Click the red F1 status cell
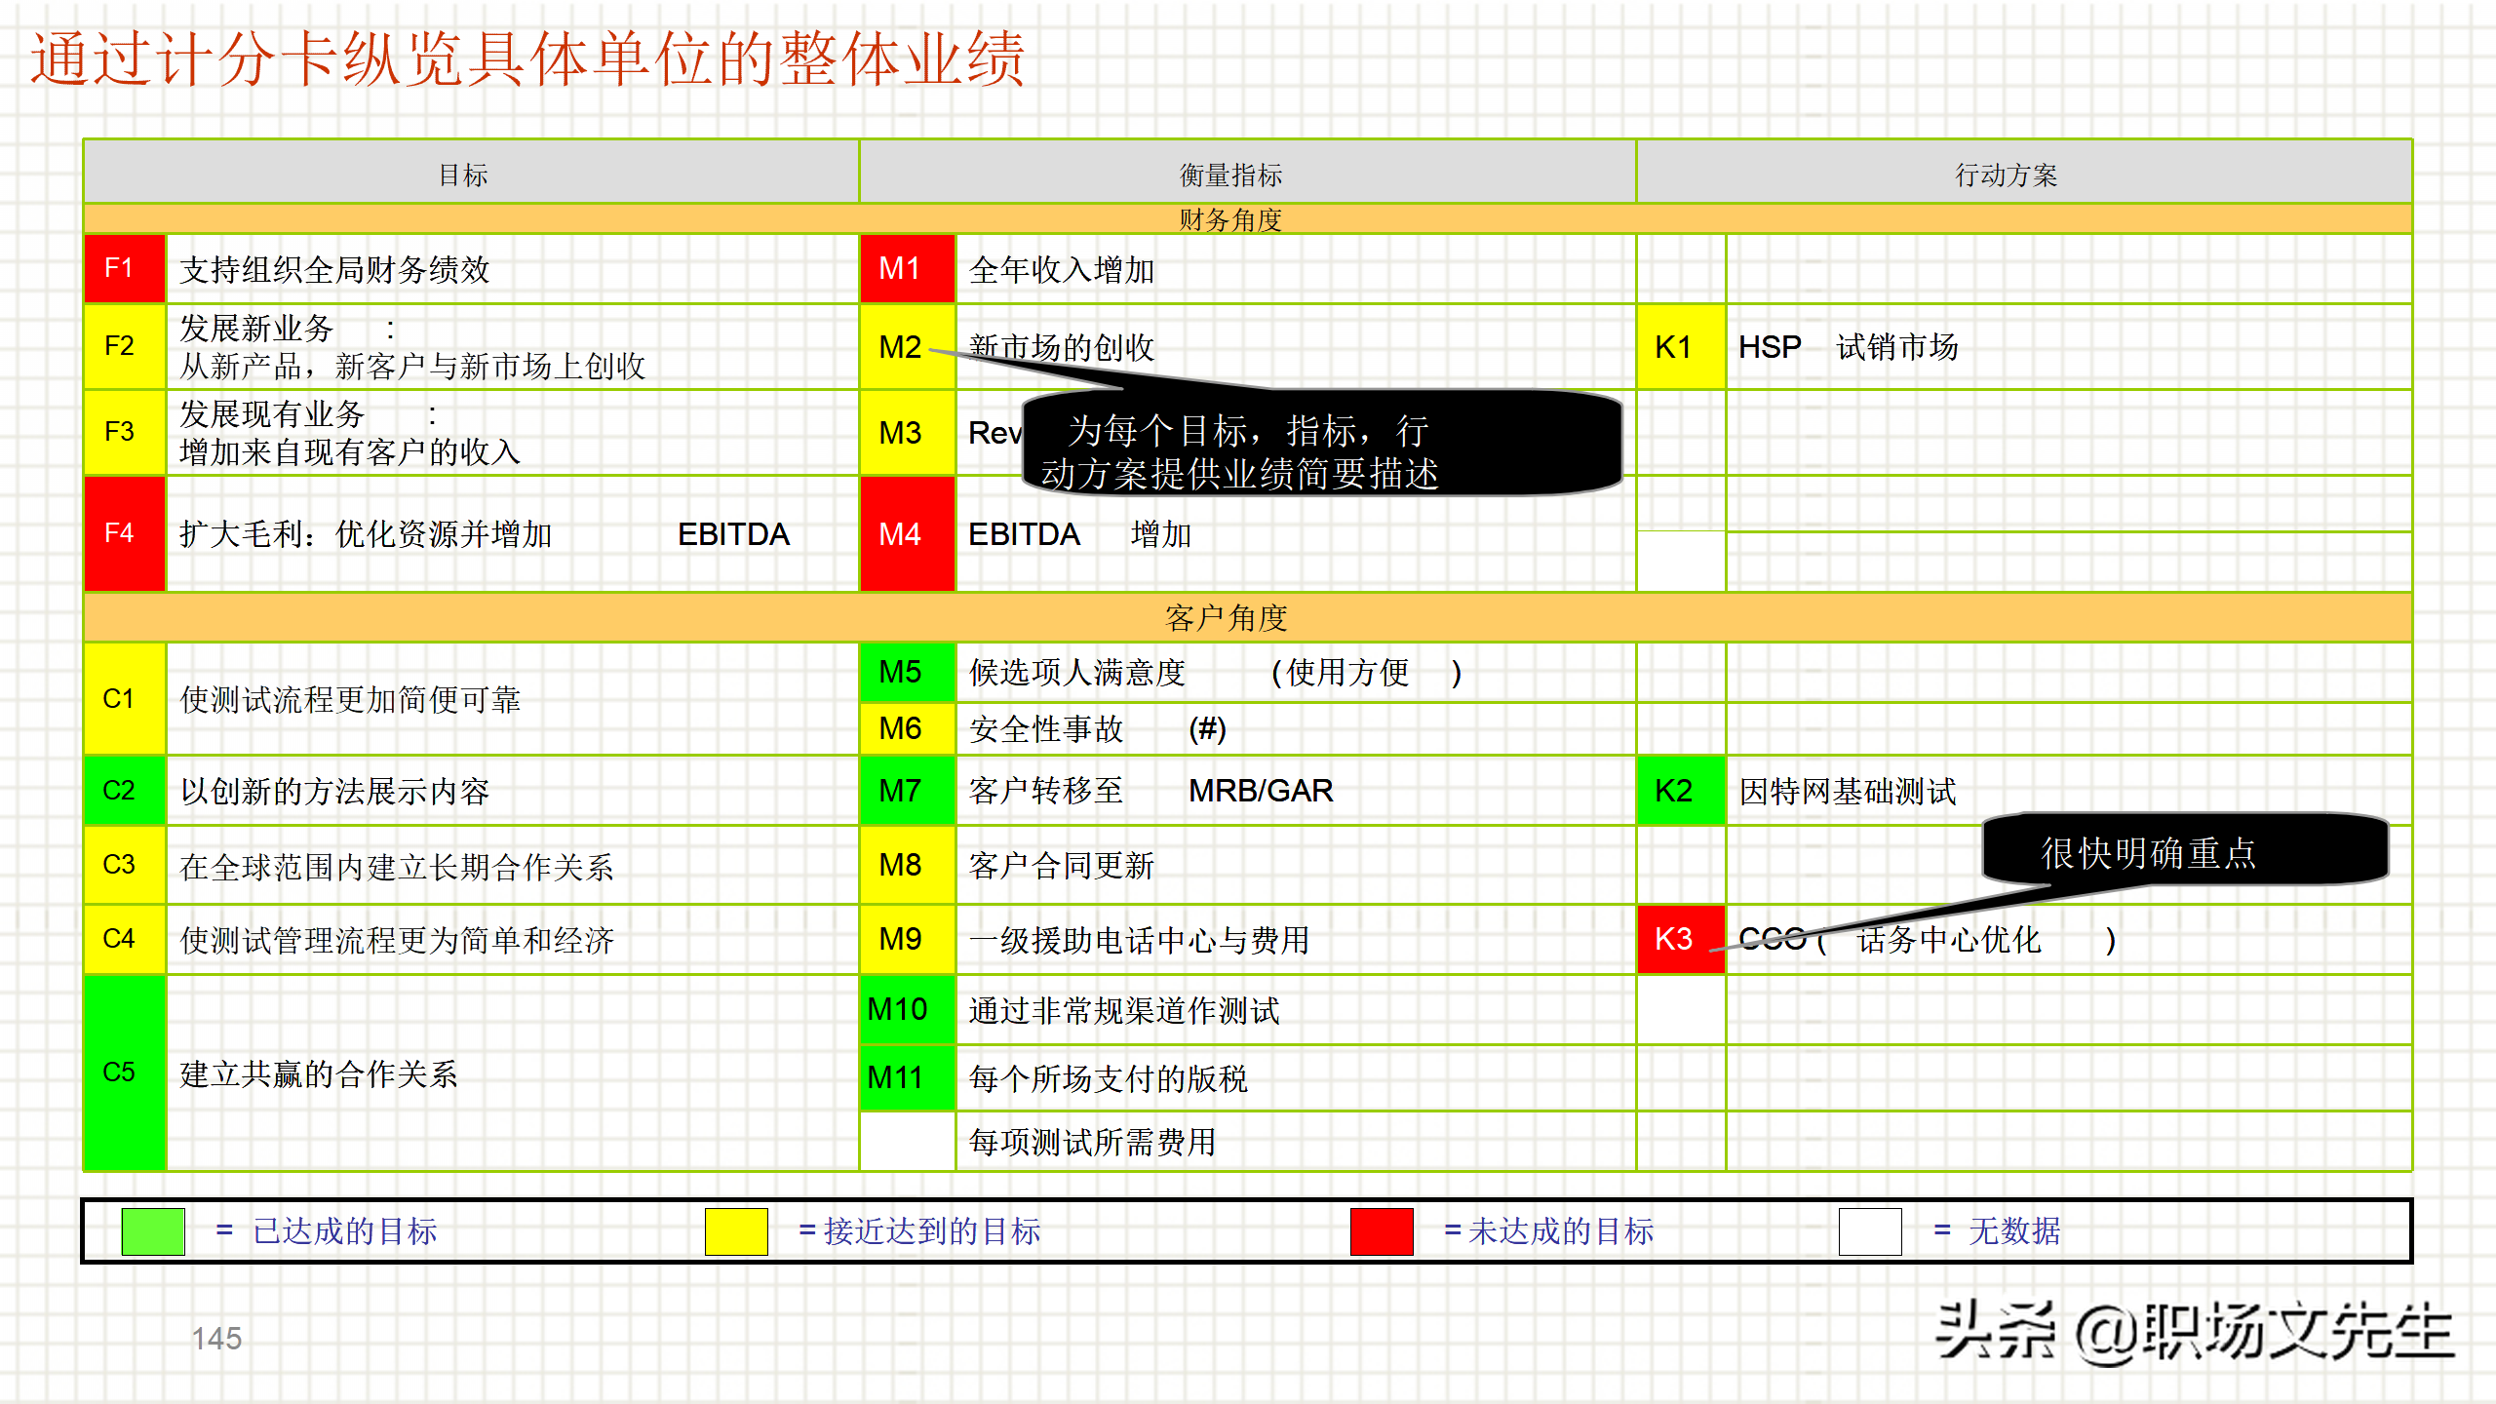This screenshot has width=2496, height=1404. [x=124, y=268]
